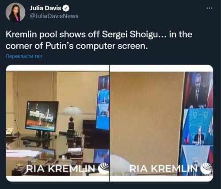
Task: Click the middle blue-backdrop video tile
Action: pyautogui.click(x=198, y=127)
